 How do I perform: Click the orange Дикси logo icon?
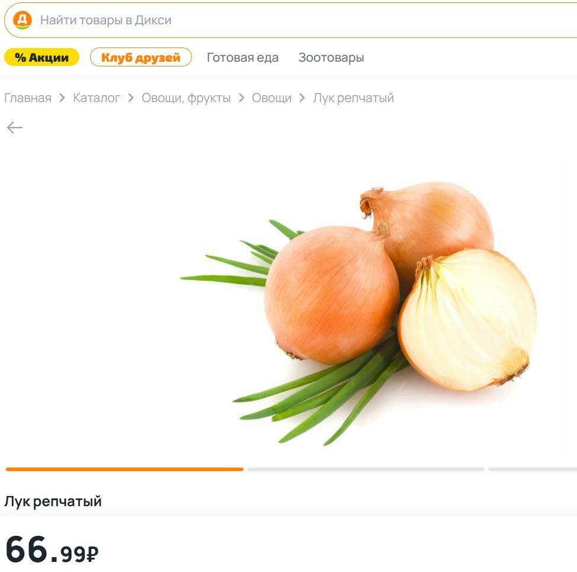(23, 20)
